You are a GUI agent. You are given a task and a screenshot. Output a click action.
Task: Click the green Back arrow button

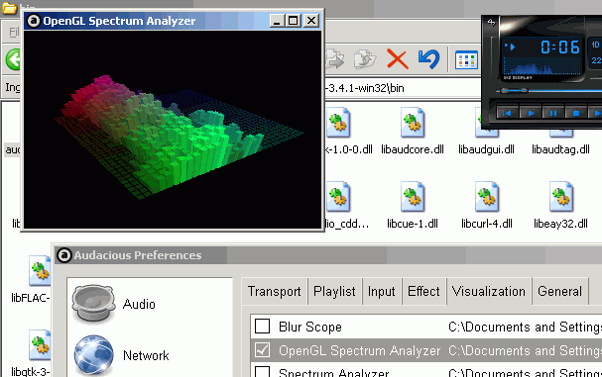pos(14,59)
